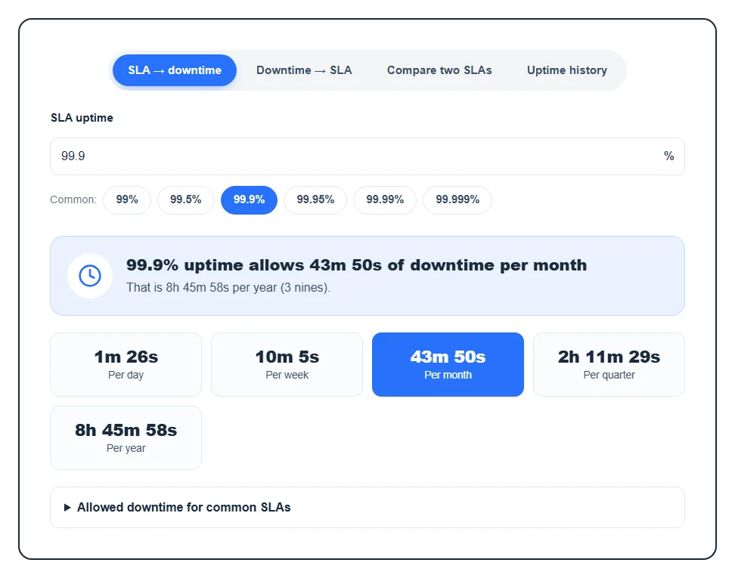
Task: Select the Per quarter downtime card
Action: [609, 365]
